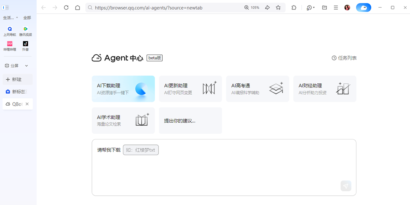Open the 提出你的建议 card

[x=190, y=121]
